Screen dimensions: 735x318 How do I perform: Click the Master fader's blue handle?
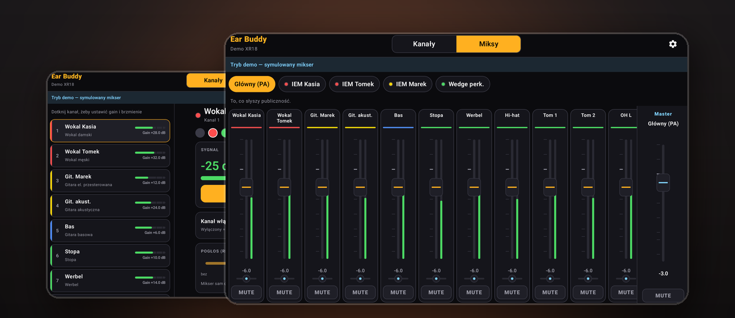663,183
